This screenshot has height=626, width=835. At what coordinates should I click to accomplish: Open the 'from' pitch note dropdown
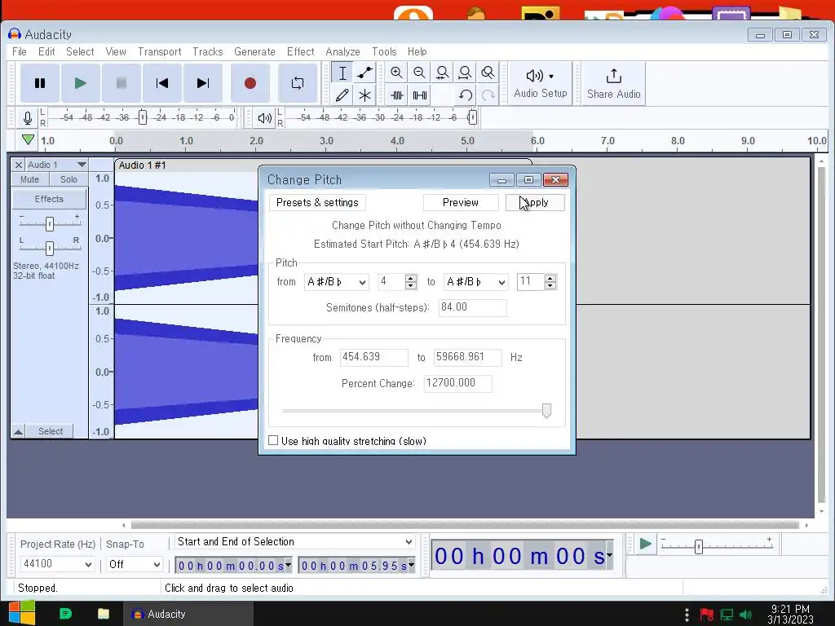point(336,281)
